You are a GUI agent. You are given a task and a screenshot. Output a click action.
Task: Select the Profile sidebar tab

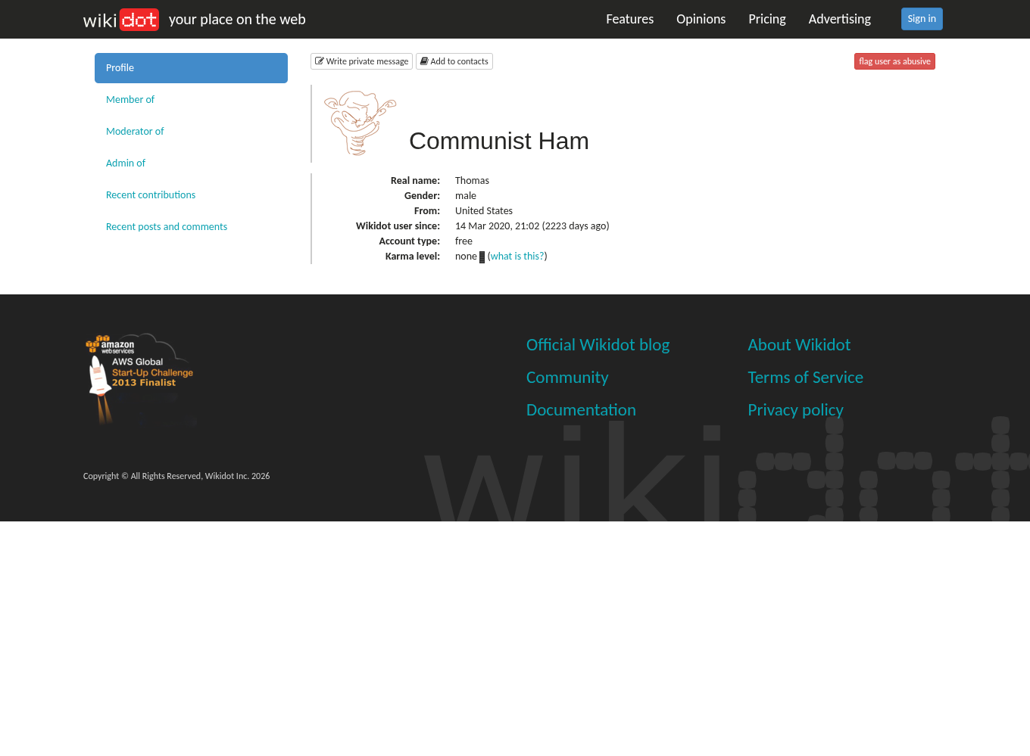coord(191,68)
